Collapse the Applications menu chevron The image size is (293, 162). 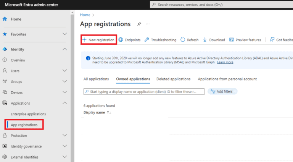[x=64, y=103]
